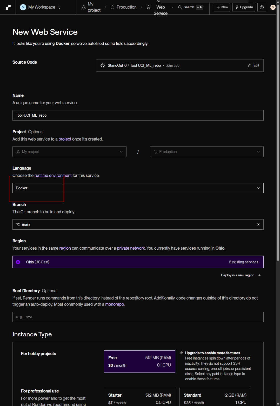
Task: Click the globe icon beside Web Service
Action: pyautogui.click(x=149, y=7)
